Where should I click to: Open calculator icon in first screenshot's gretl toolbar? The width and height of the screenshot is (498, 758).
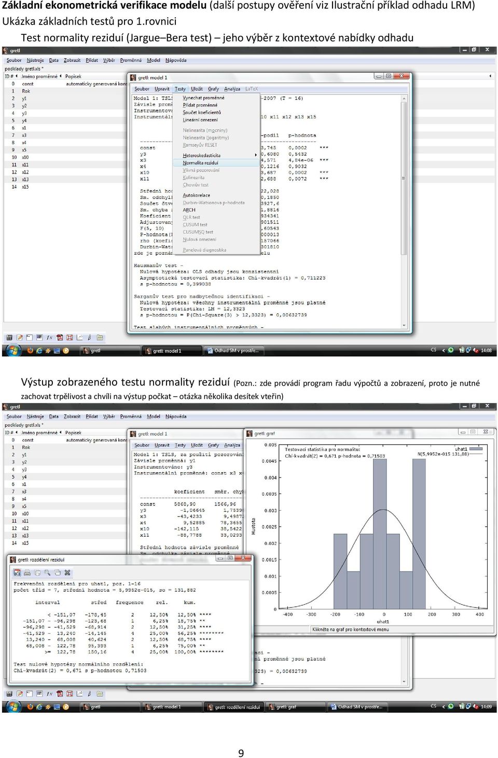[x=9, y=338]
